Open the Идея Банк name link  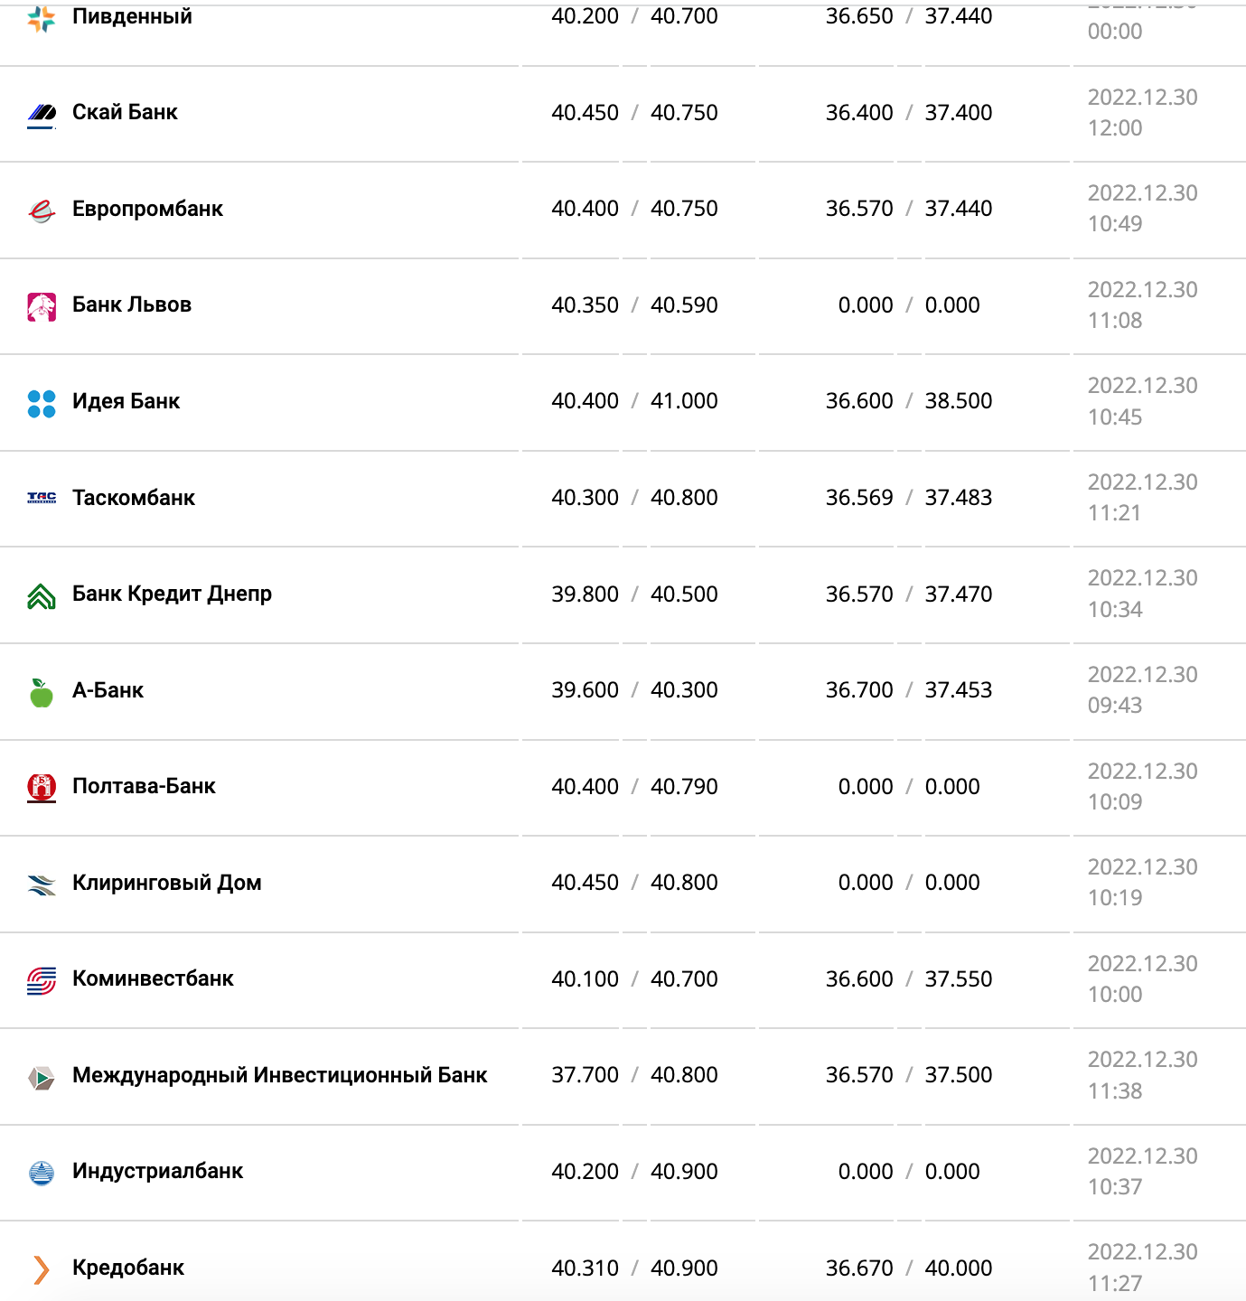126,401
